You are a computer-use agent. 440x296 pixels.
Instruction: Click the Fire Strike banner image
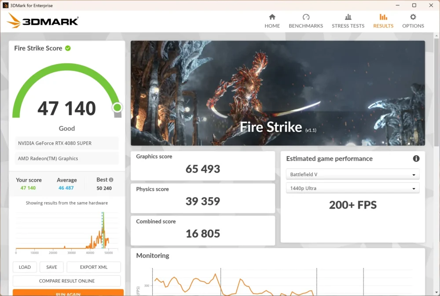tap(278, 93)
